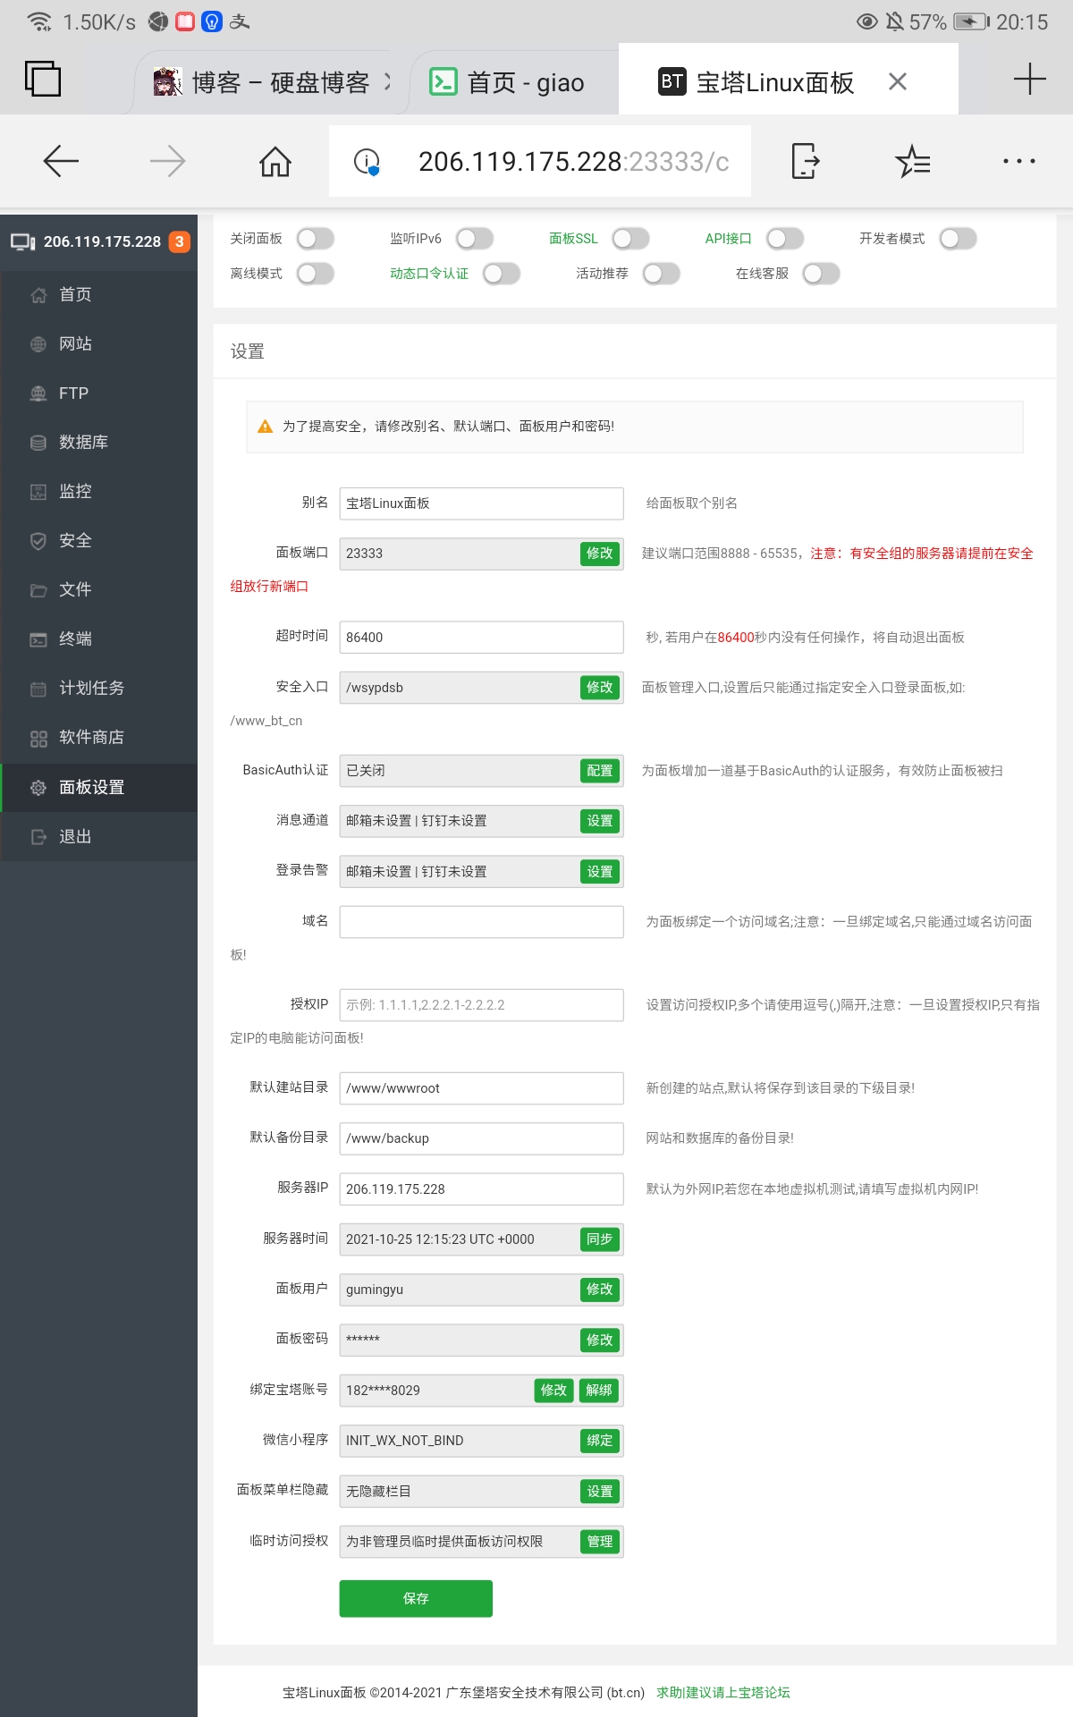Click 修改 for 面板密码

point(600,1341)
